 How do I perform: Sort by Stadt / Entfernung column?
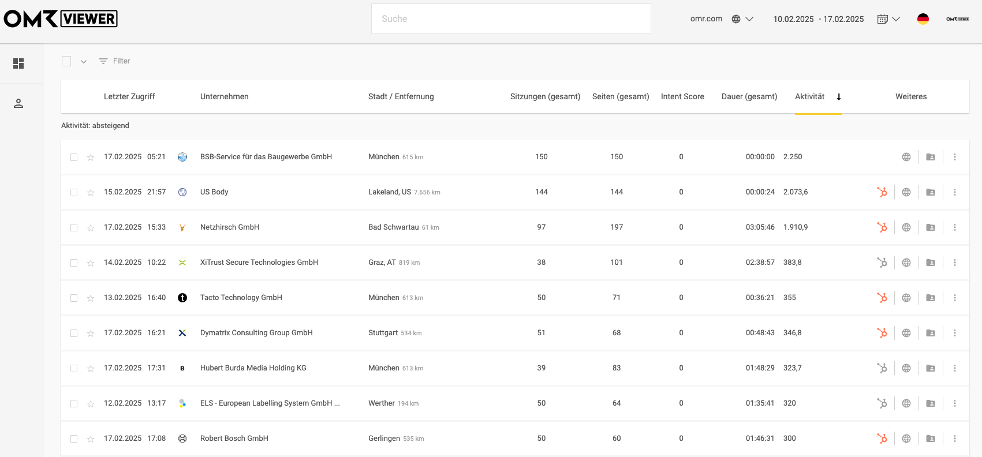point(401,97)
